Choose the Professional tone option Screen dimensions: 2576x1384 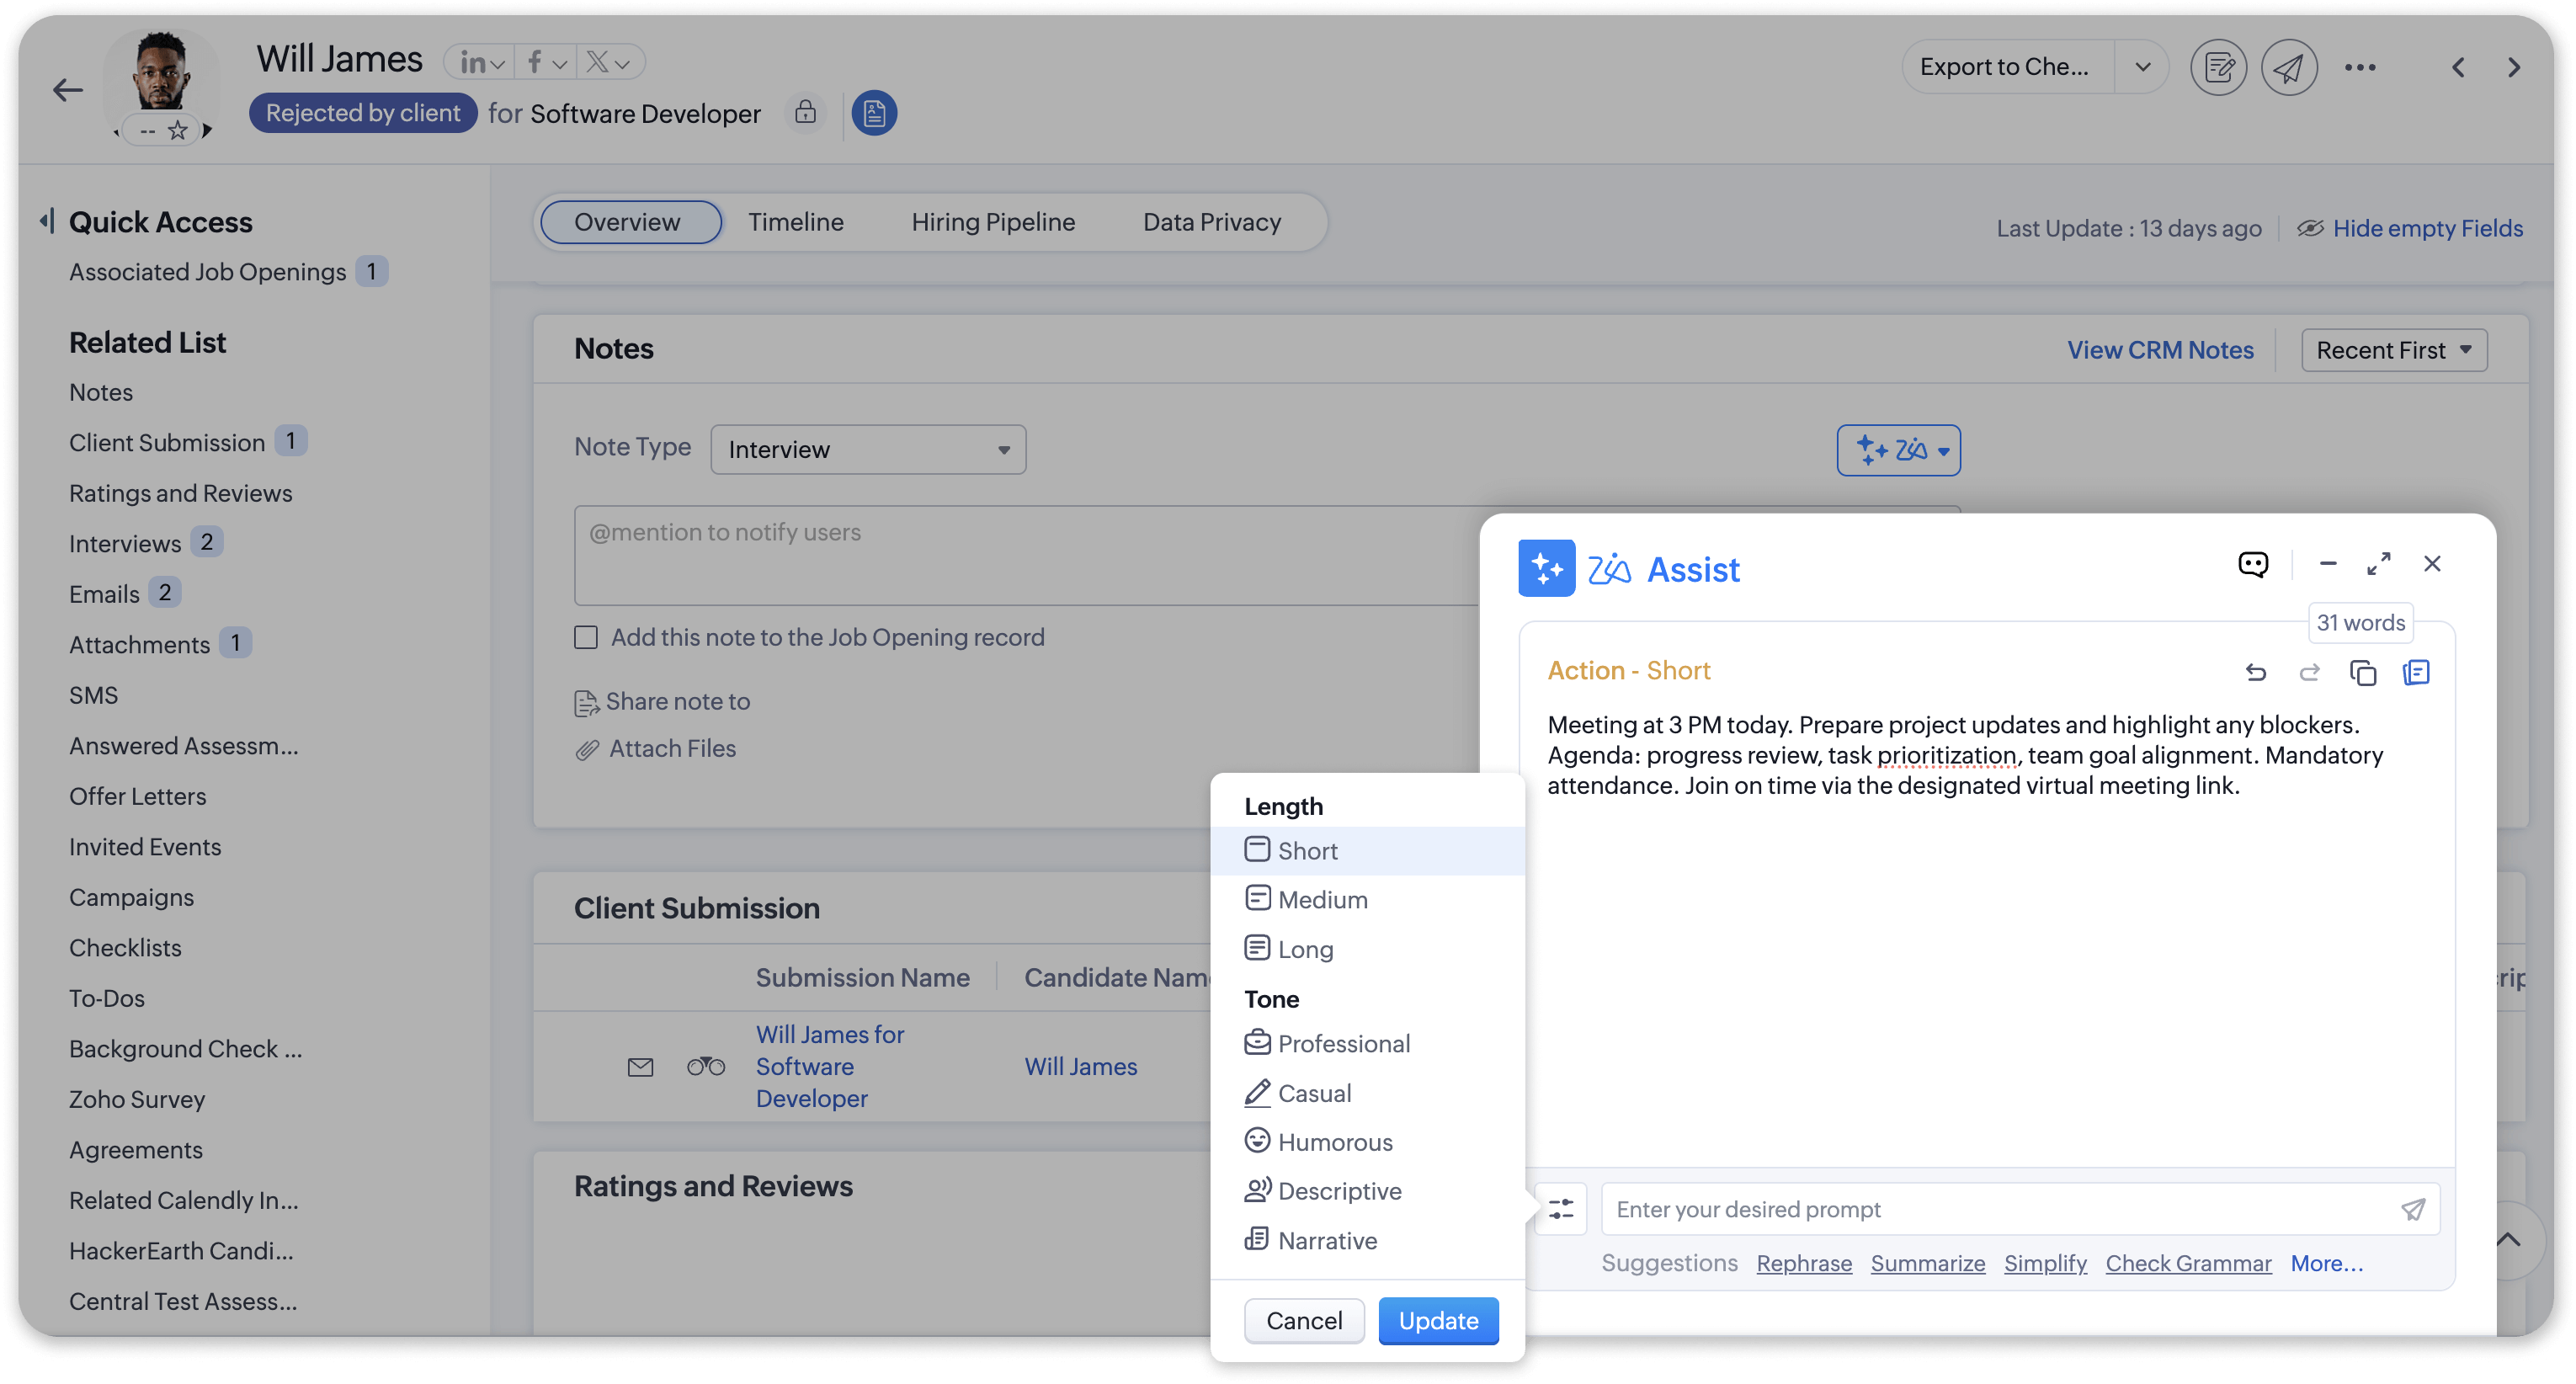coord(1343,1043)
